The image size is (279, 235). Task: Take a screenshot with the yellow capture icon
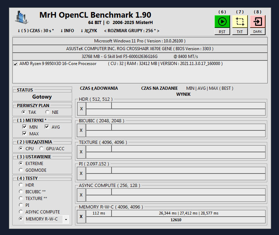(x=240, y=22)
